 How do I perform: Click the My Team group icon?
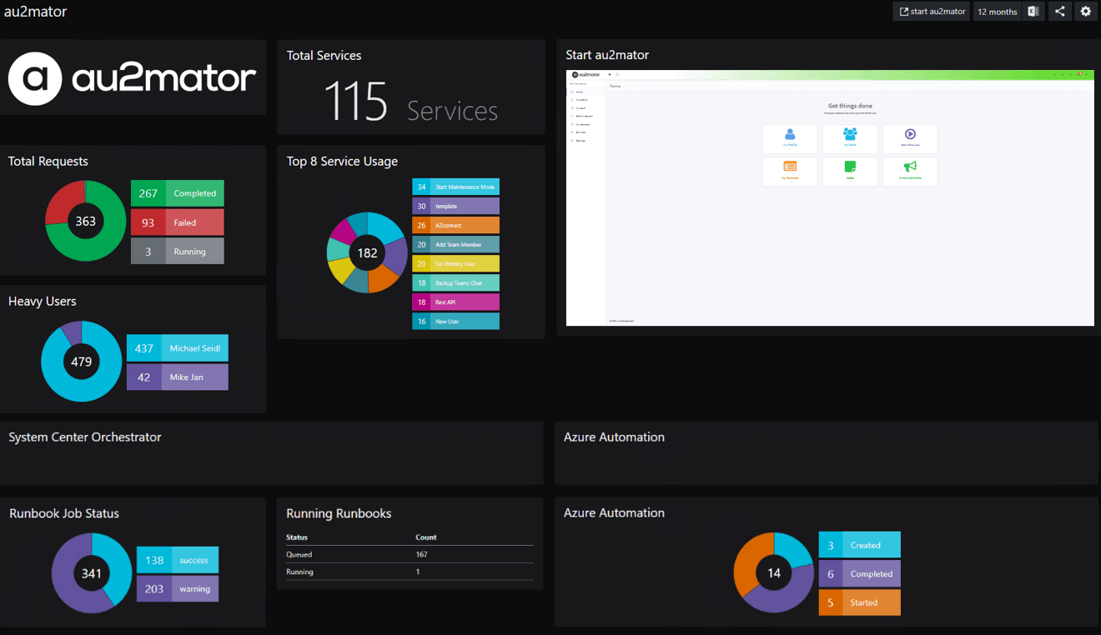point(849,135)
